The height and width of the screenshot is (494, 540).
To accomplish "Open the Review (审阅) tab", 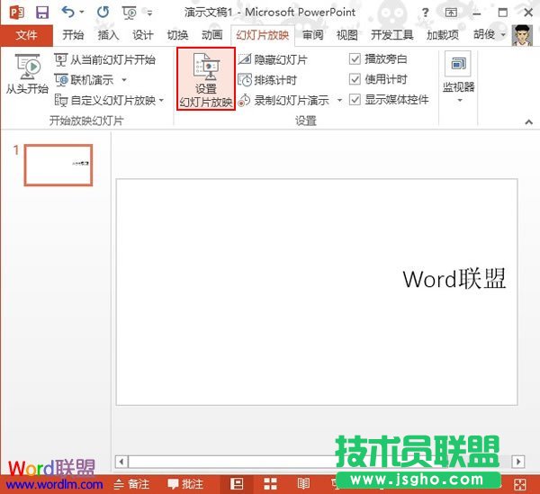I will (312, 35).
